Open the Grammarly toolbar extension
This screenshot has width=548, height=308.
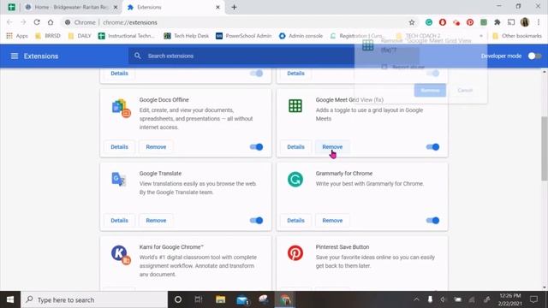tap(429, 22)
